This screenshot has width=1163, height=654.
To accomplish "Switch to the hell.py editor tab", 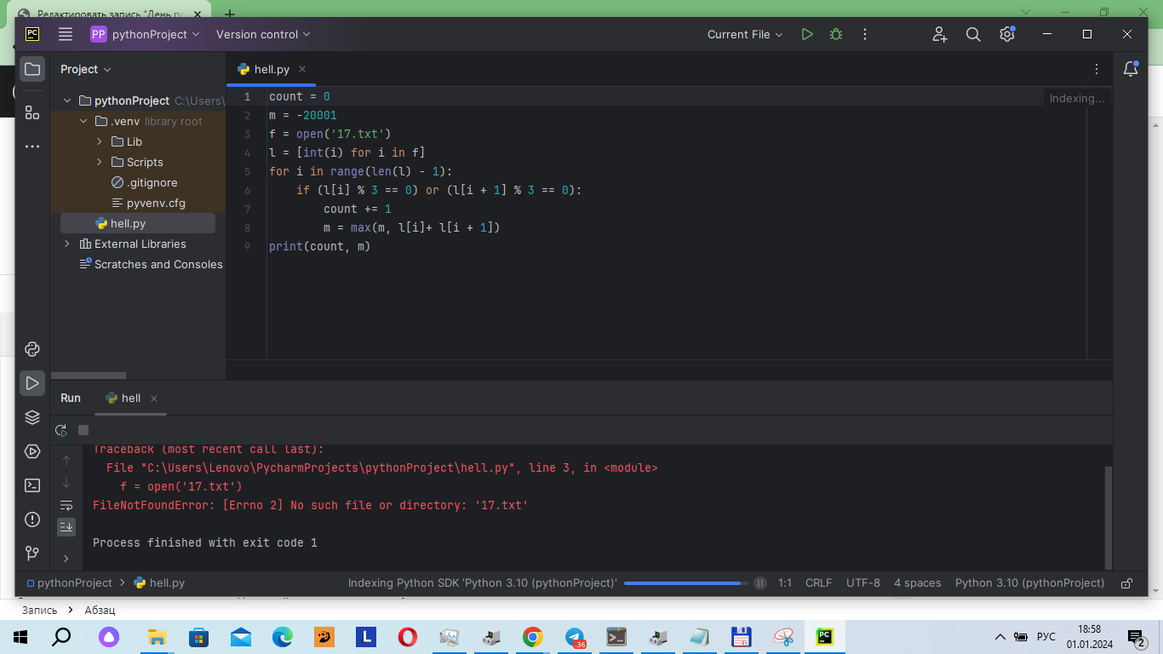I will click(x=272, y=69).
